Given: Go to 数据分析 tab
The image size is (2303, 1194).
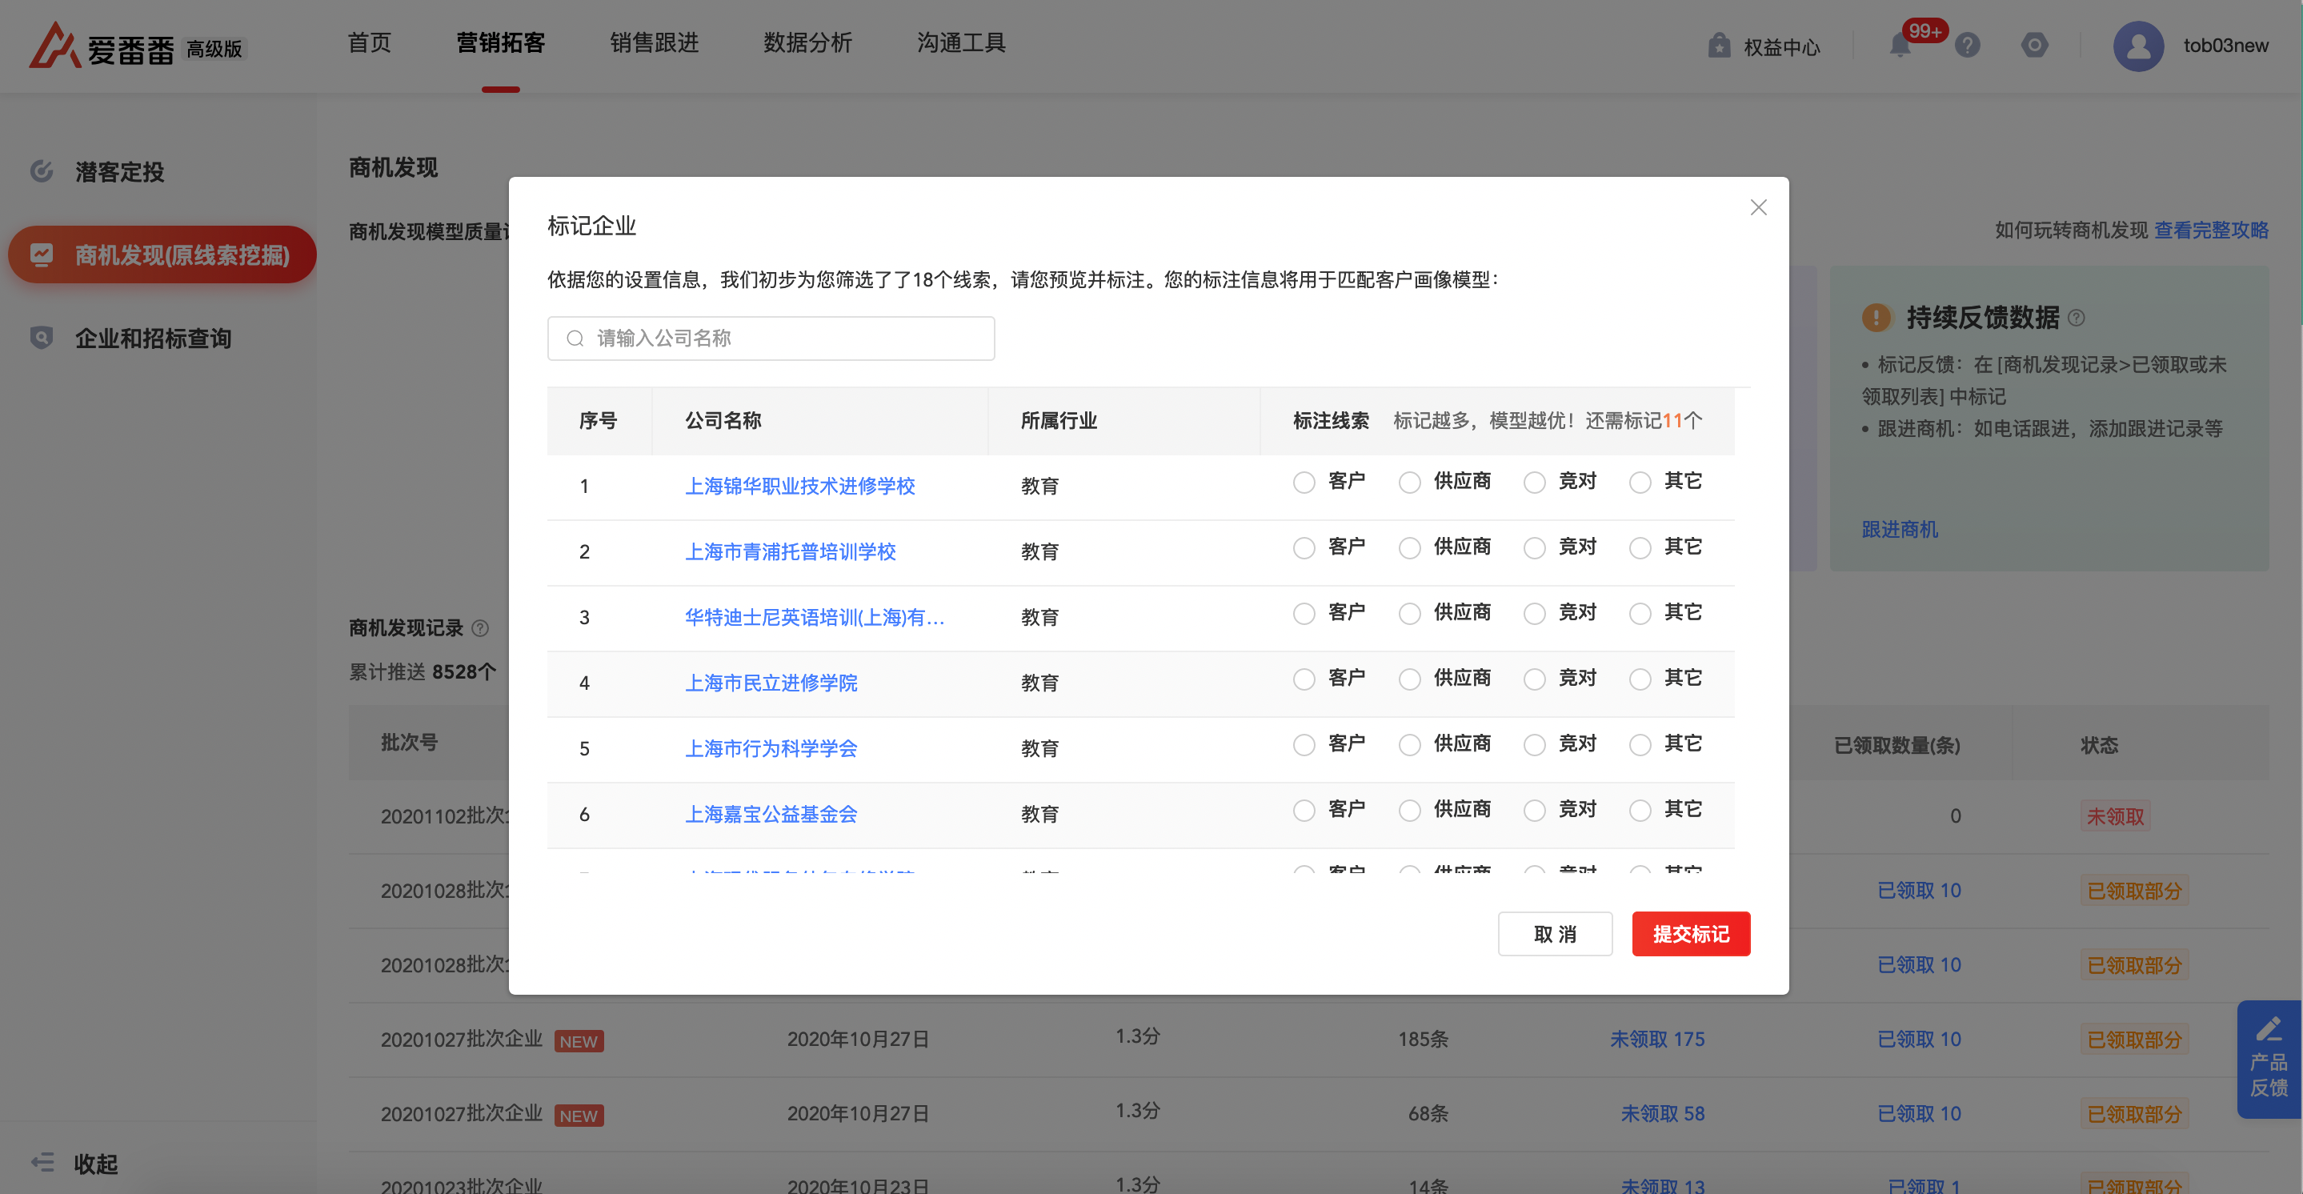Looking at the screenshot, I should 807,43.
